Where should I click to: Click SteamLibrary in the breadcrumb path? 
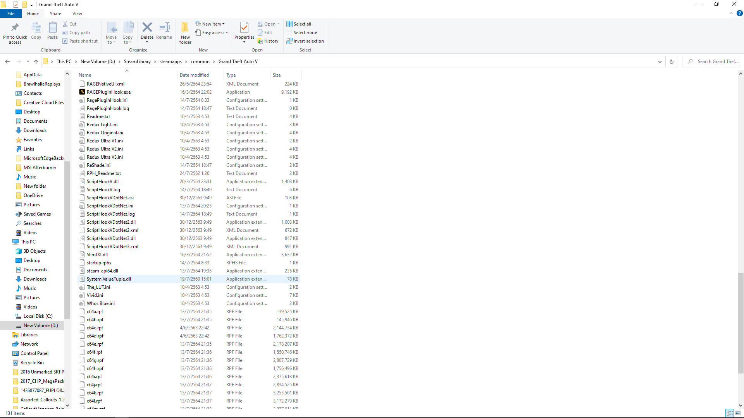pos(137,62)
